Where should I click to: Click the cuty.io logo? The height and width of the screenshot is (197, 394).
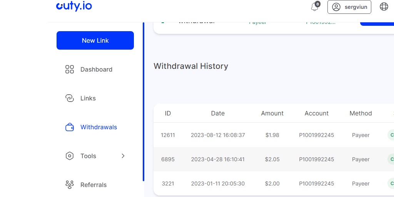point(74,6)
